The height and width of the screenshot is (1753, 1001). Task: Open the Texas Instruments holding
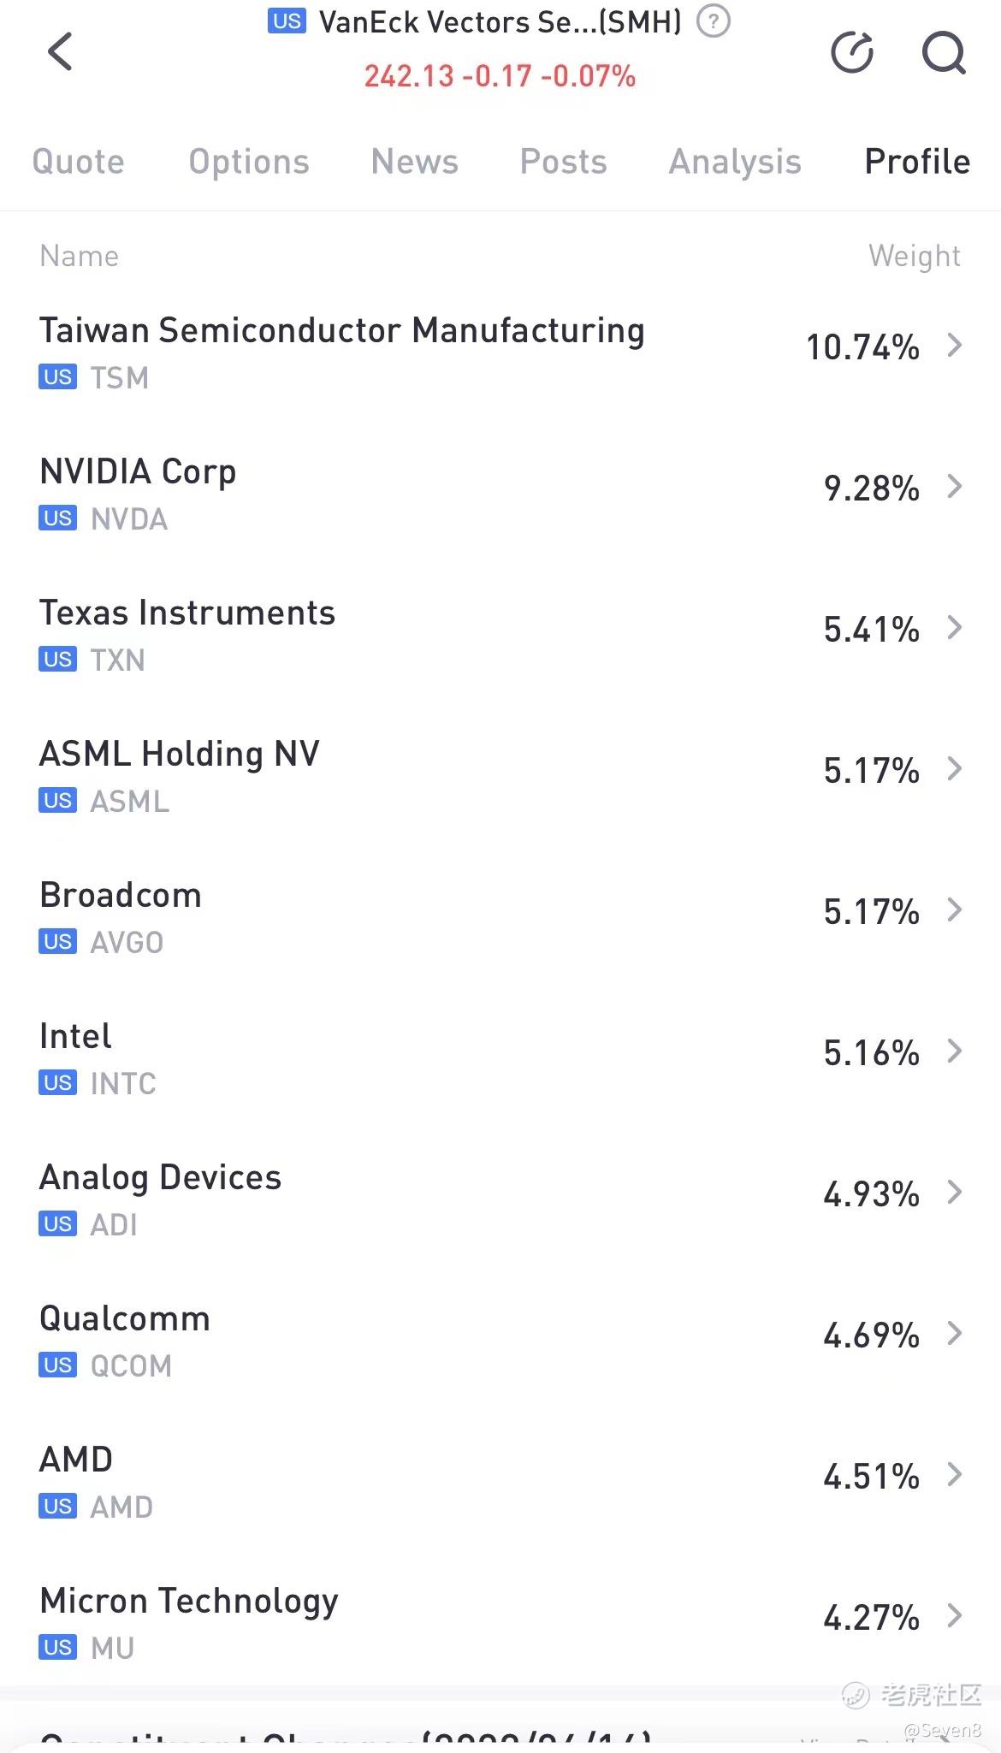coord(500,635)
